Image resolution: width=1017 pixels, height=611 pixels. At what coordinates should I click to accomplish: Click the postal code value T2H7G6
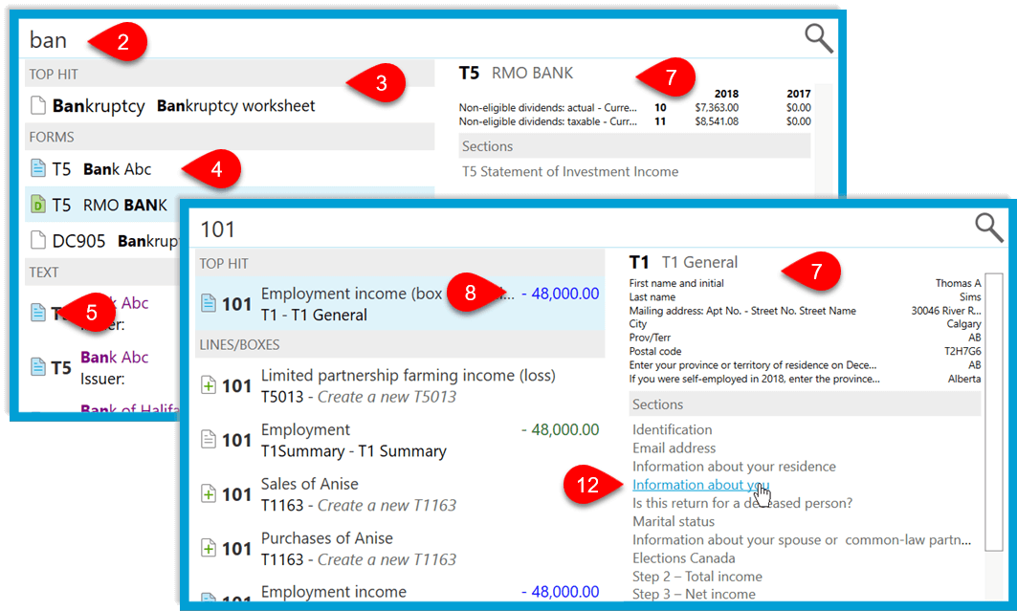pyautogui.click(x=962, y=351)
